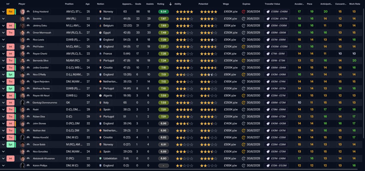This screenshot has height=171, width=365.
Task: Sort table by Potential column header
Action: (x=203, y=4)
